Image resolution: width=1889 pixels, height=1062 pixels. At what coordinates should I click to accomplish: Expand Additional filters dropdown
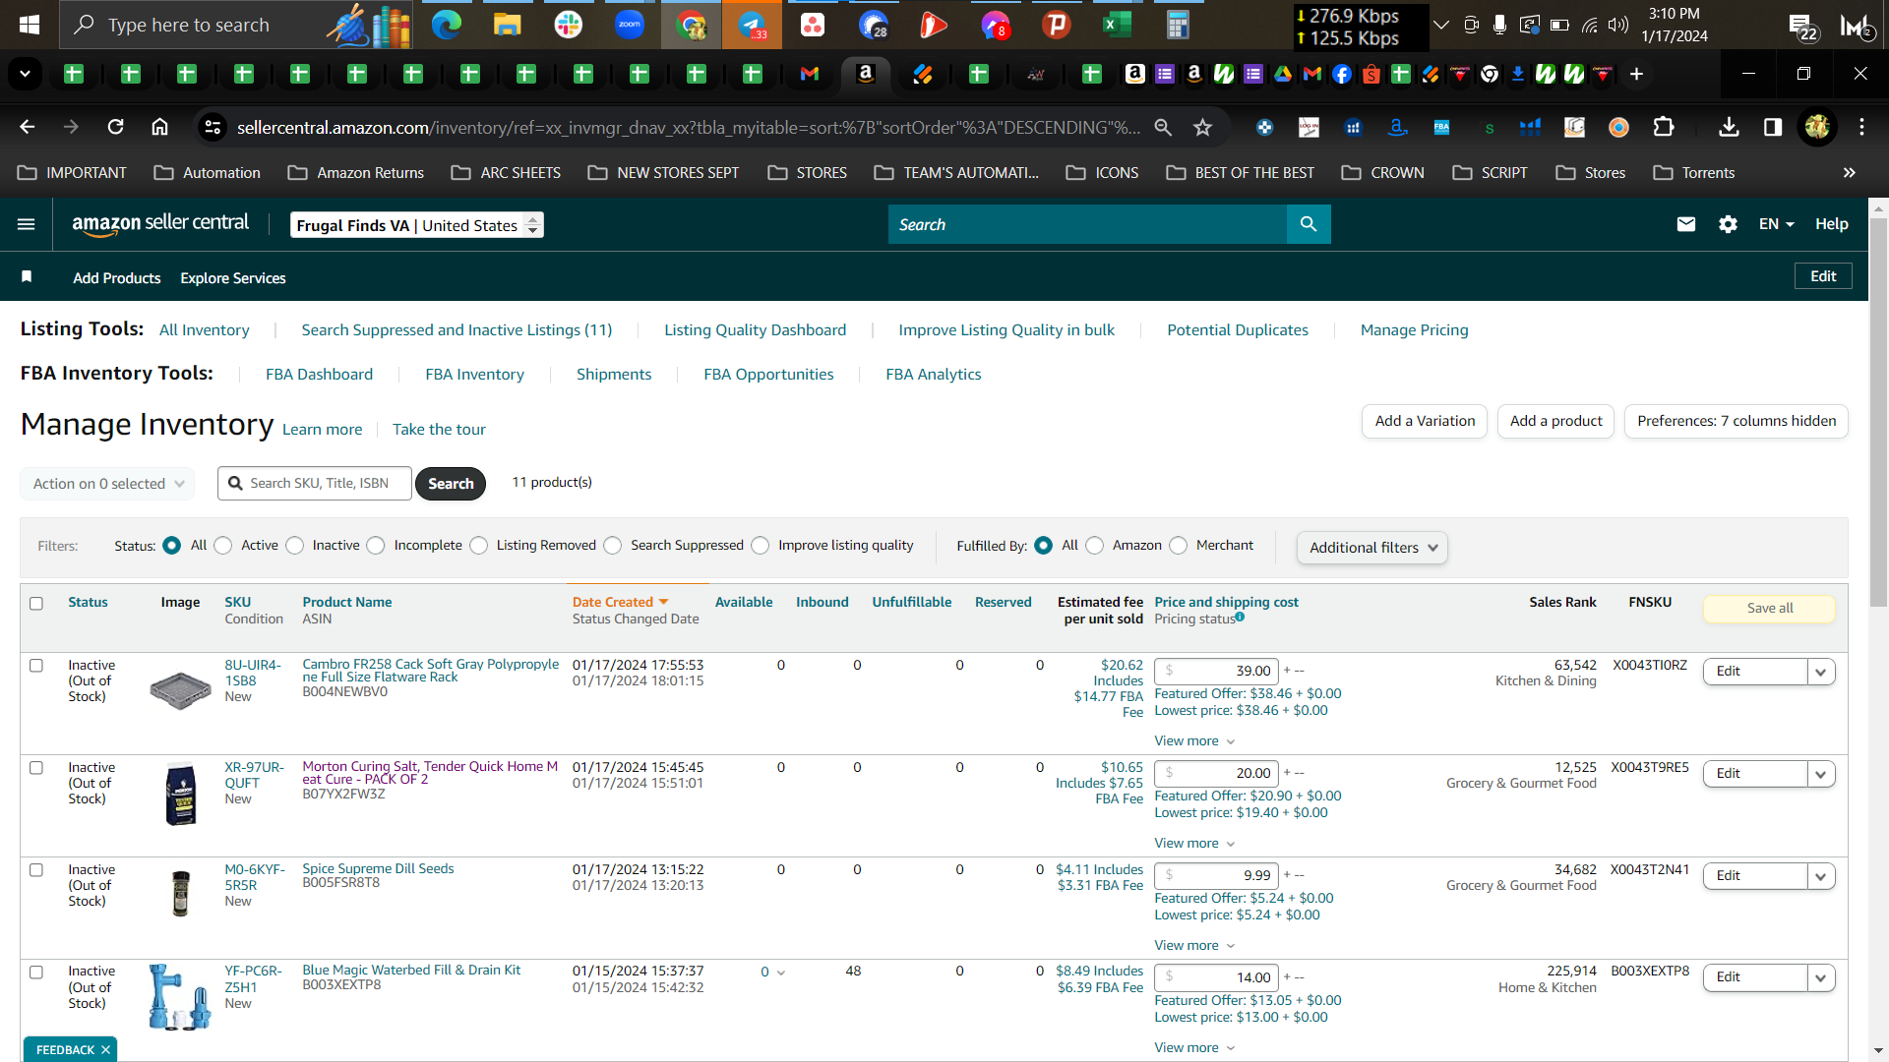coord(1372,548)
